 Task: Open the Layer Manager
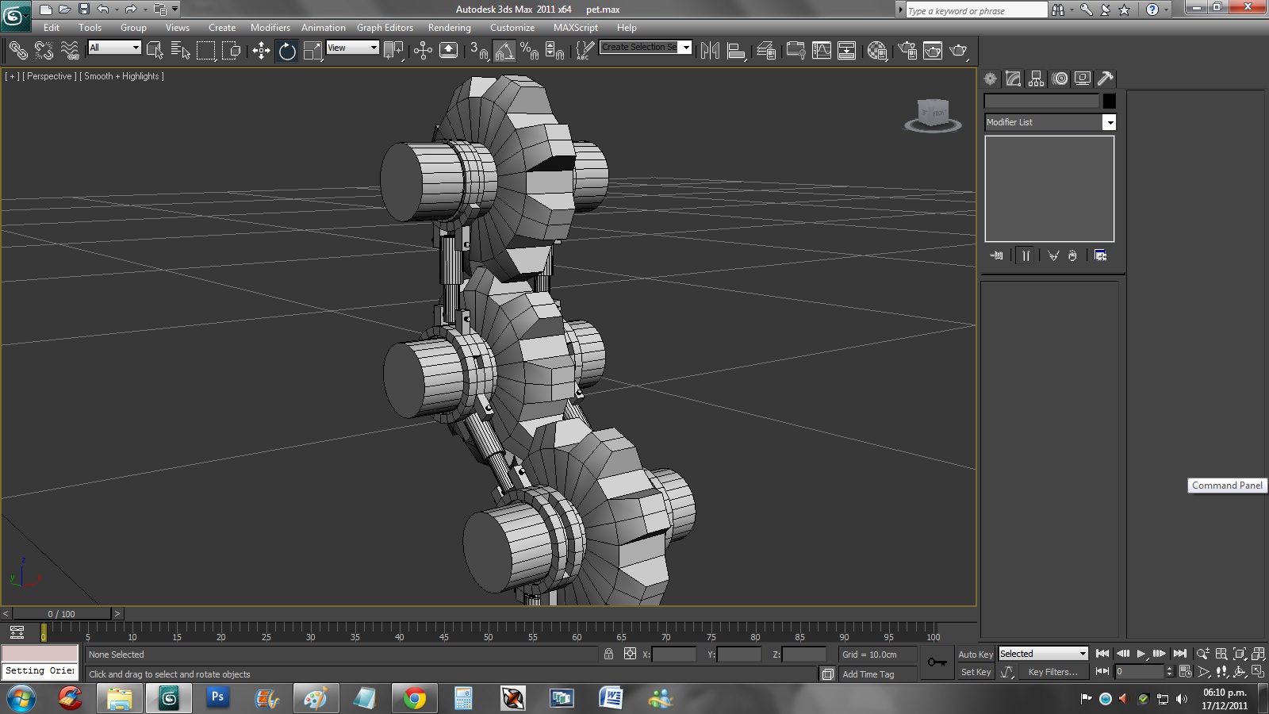coord(766,51)
